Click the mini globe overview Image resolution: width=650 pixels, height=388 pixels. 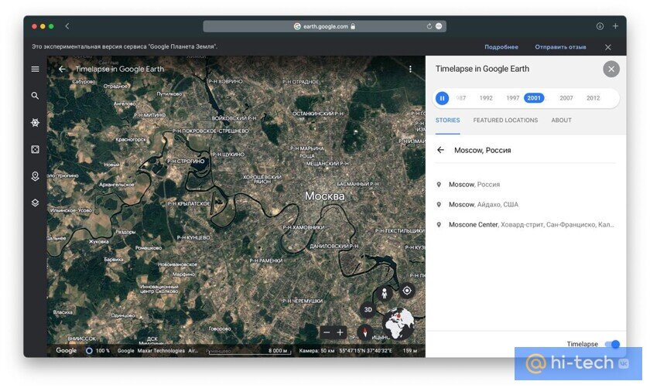click(398, 323)
